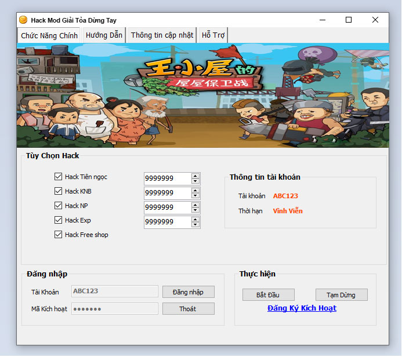The image size is (402, 357).
Task: Click the Thực hiện group heading
Action: (x=258, y=274)
